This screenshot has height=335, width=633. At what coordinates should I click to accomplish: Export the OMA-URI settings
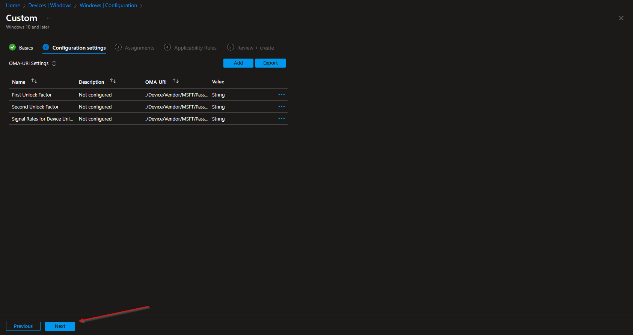click(270, 63)
